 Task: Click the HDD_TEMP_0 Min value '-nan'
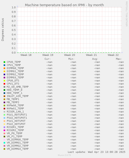73,90
